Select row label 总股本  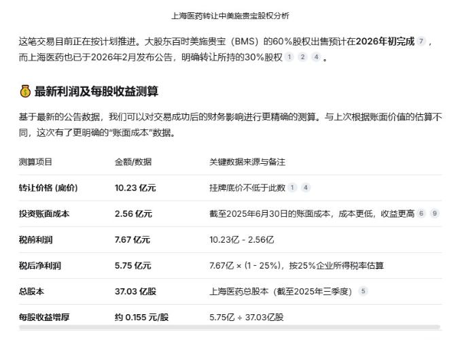pos(31,291)
